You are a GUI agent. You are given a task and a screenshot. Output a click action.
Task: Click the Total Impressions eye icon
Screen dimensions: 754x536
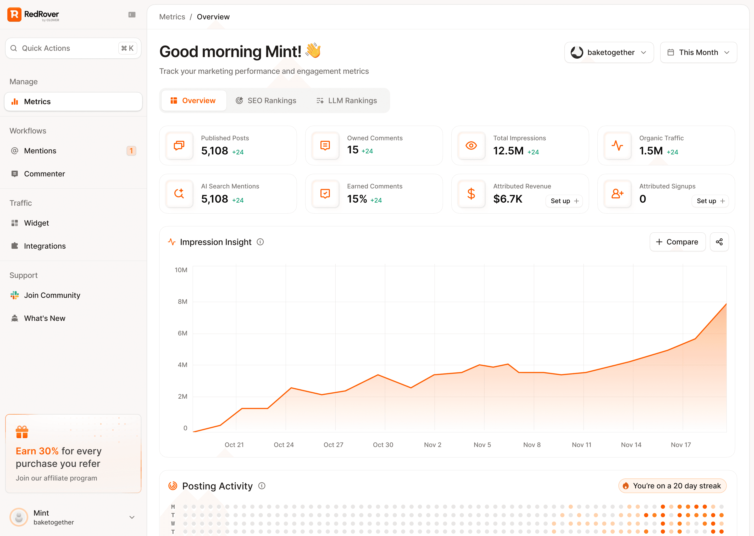pos(471,146)
